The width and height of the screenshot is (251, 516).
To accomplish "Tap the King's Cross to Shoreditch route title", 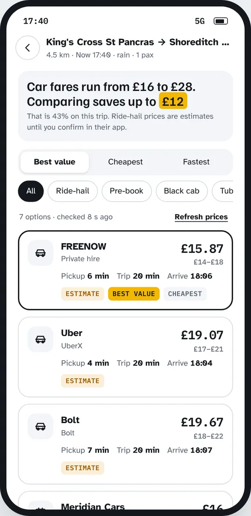I will [x=138, y=42].
